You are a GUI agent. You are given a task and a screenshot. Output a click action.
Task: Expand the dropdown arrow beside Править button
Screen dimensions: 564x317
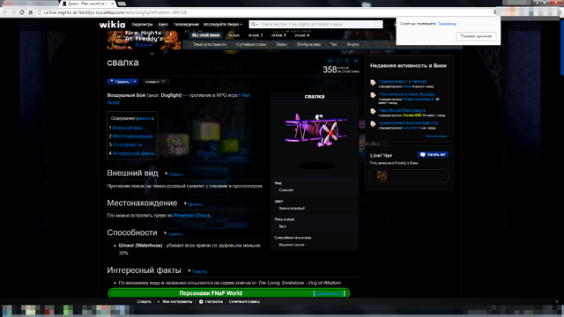pyautogui.click(x=135, y=82)
